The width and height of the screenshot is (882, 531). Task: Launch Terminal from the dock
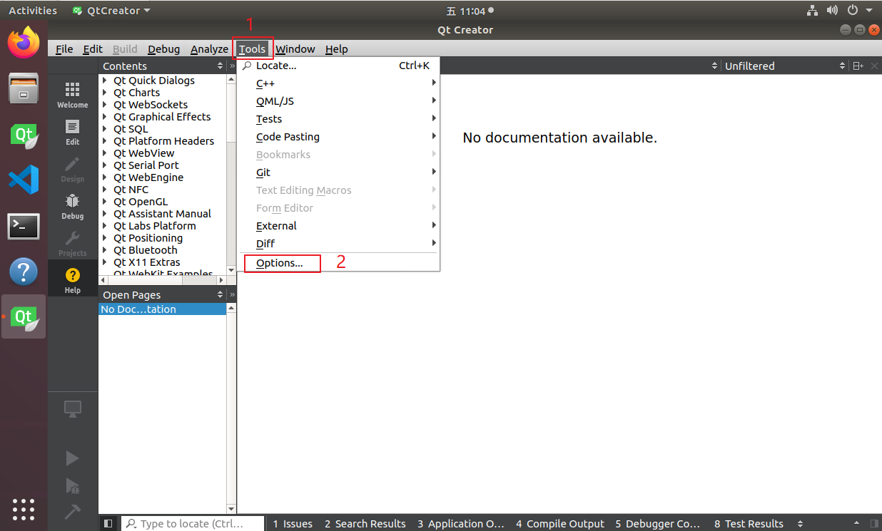click(24, 227)
